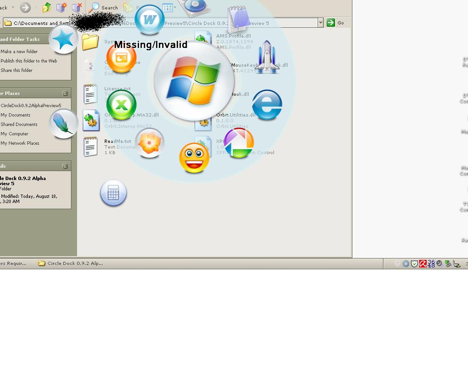This screenshot has height=376, width=468.
Task: Click 'Publish this folder to the Web'
Action: click(29, 61)
